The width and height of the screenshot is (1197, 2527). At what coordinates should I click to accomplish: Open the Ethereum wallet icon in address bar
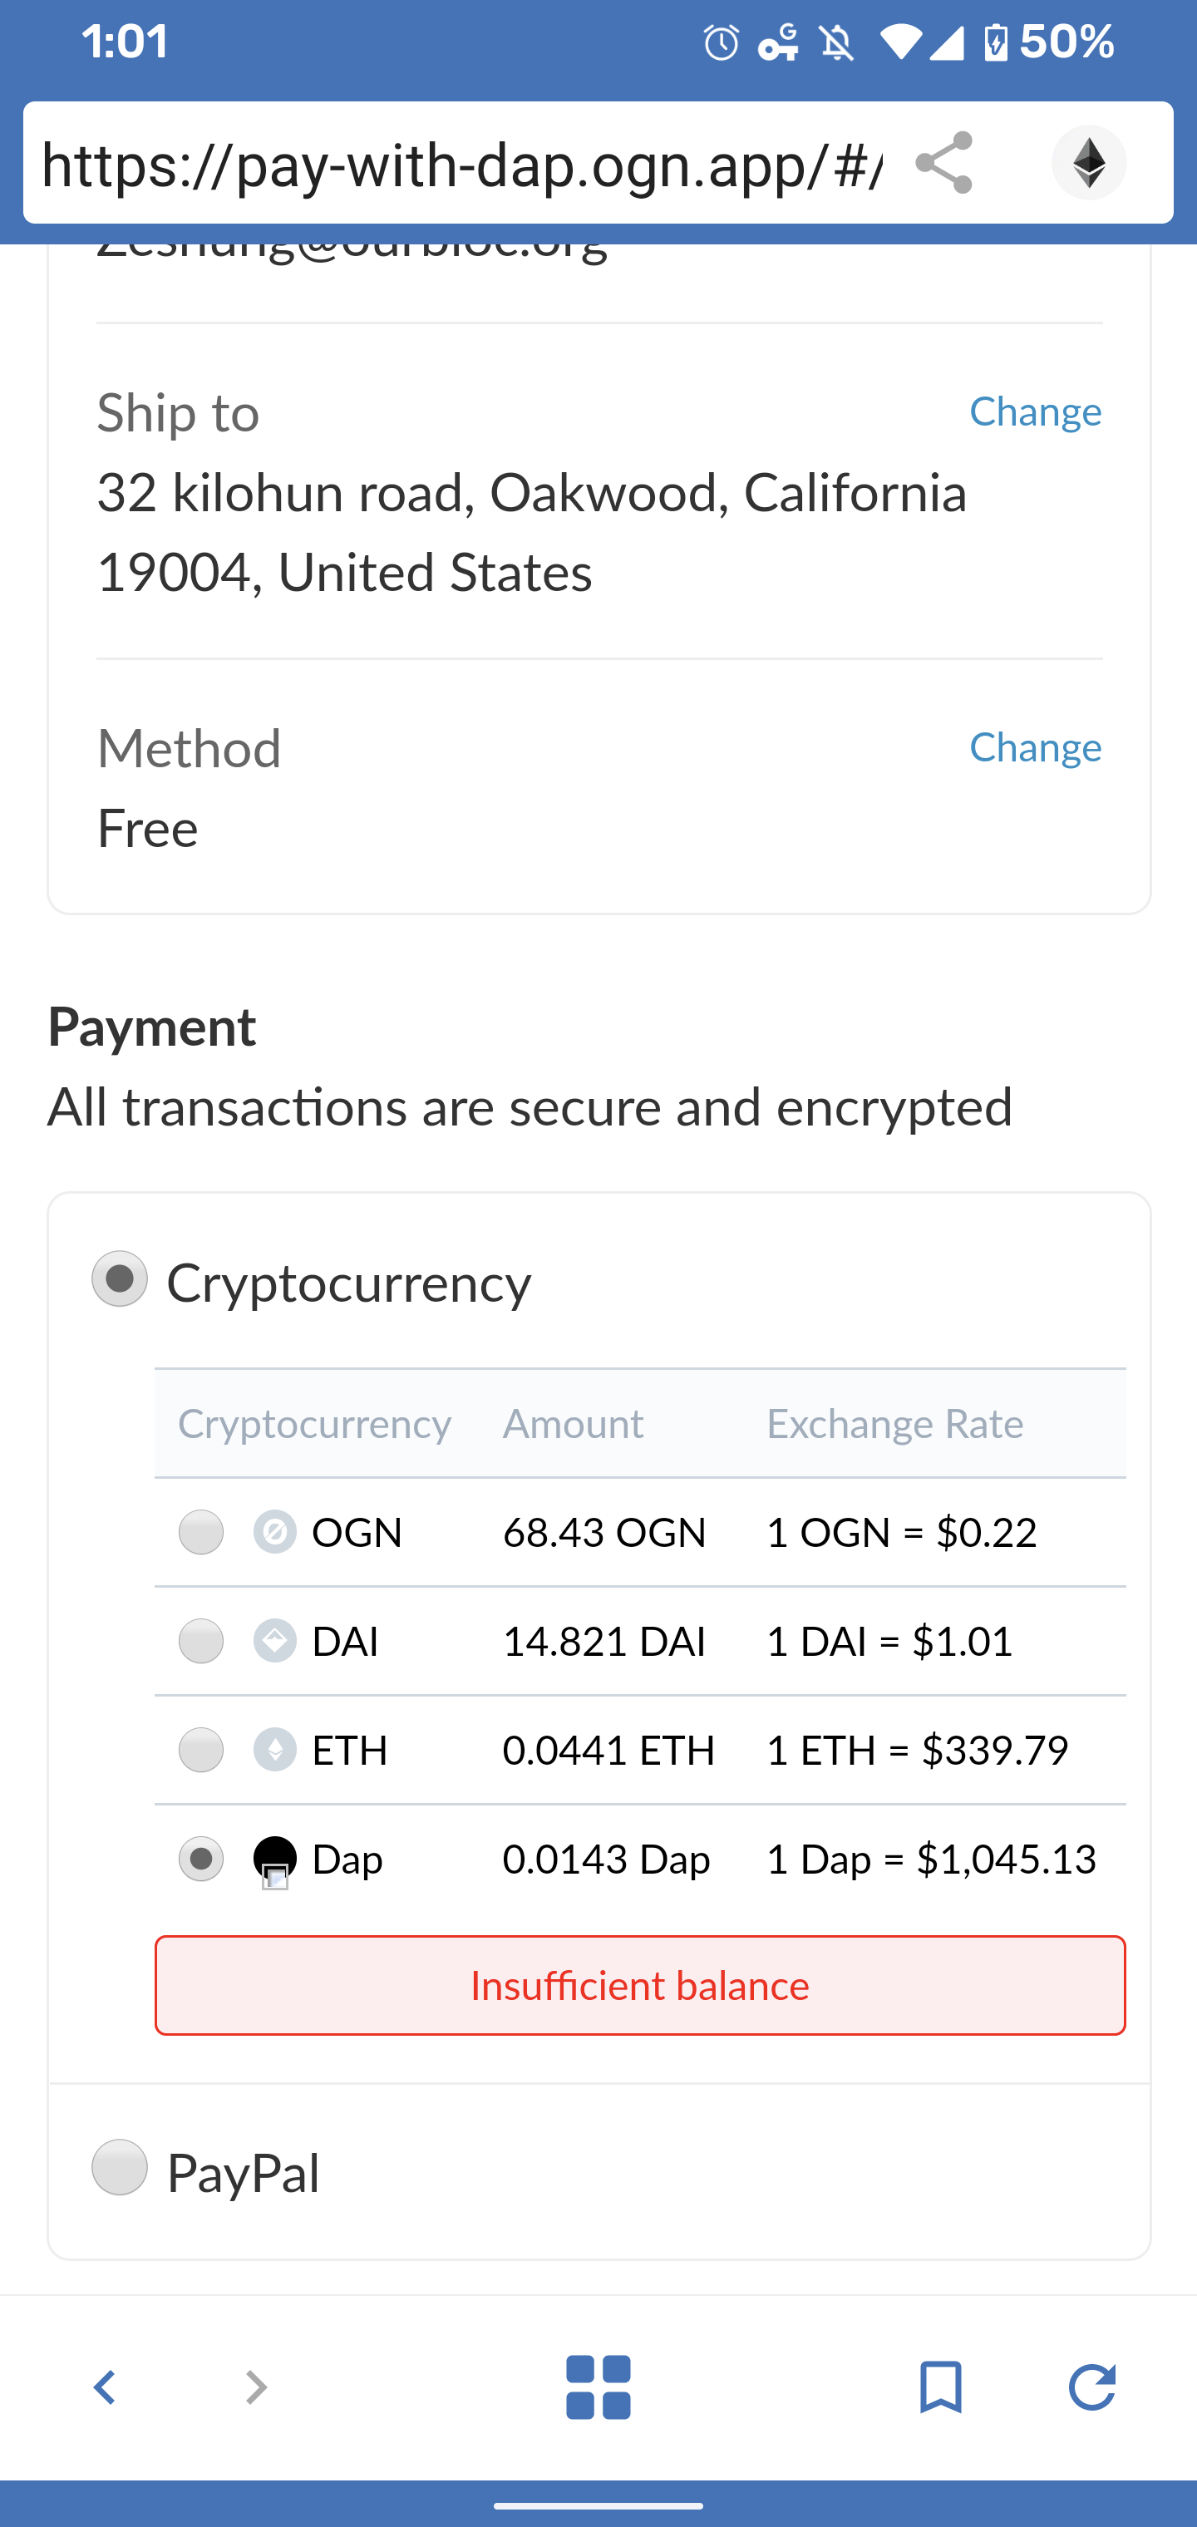coord(1089,163)
